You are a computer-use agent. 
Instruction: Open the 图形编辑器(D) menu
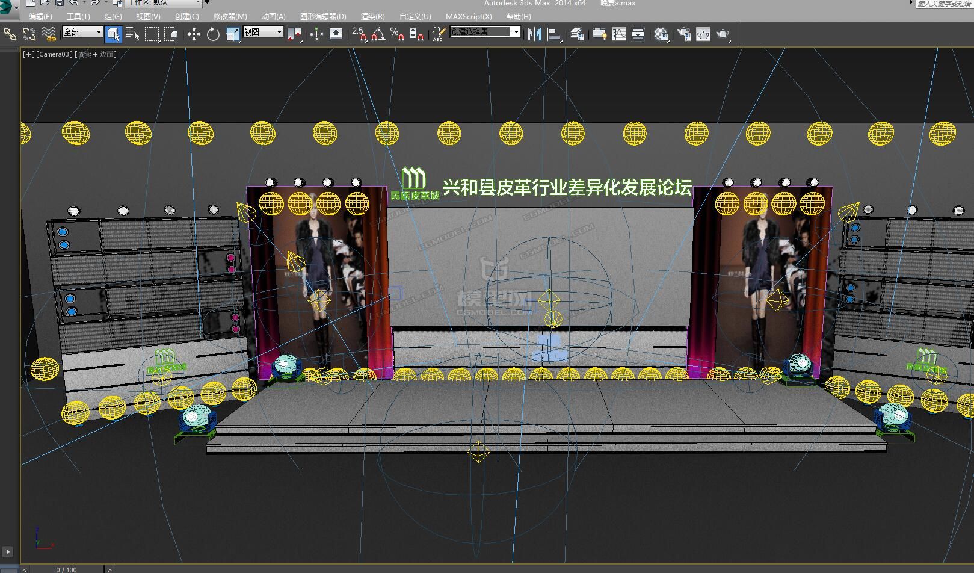click(323, 17)
